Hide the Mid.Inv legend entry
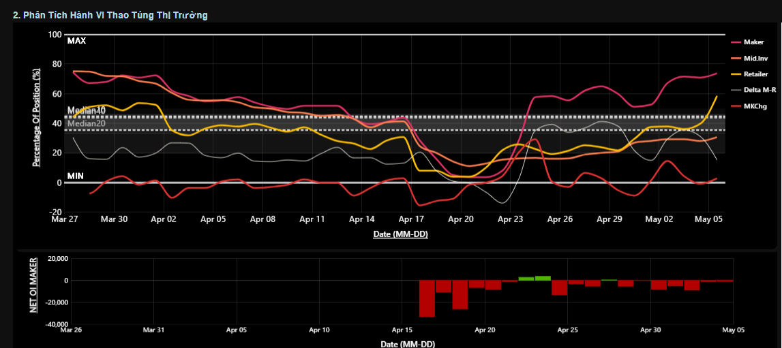 tap(755, 58)
